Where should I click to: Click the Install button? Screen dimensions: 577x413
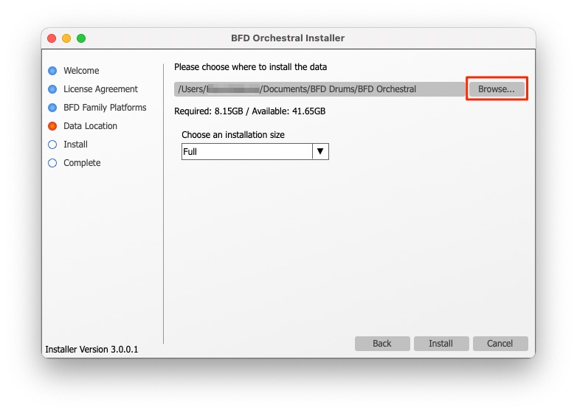click(440, 344)
